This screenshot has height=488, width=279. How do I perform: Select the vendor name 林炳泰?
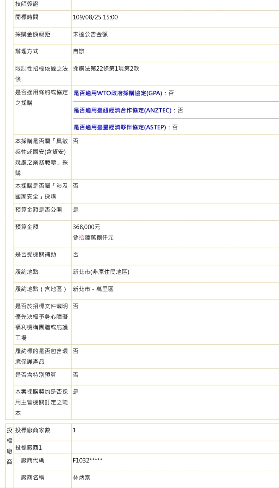click(81, 477)
